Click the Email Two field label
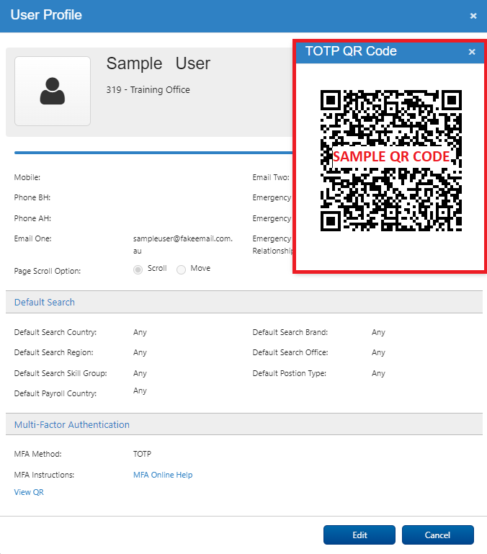487x554 pixels. tap(271, 177)
